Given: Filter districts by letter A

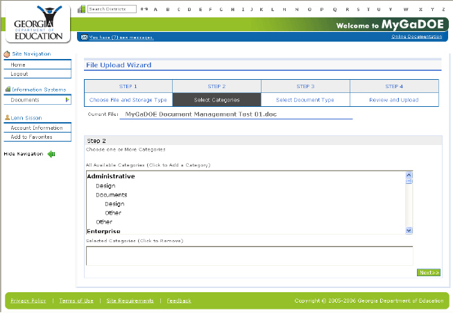Looking at the screenshot, I should (x=155, y=9).
